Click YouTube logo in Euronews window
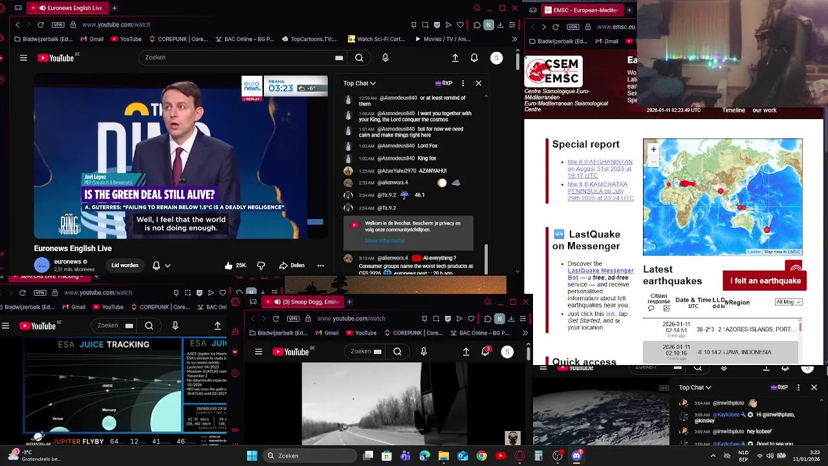Image resolution: width=828 pixels, height=466 pixels. [56, 58]
